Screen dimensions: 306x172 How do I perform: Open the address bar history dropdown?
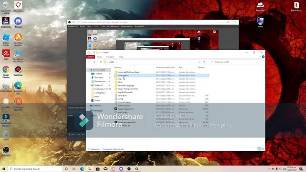pos(199,62)
